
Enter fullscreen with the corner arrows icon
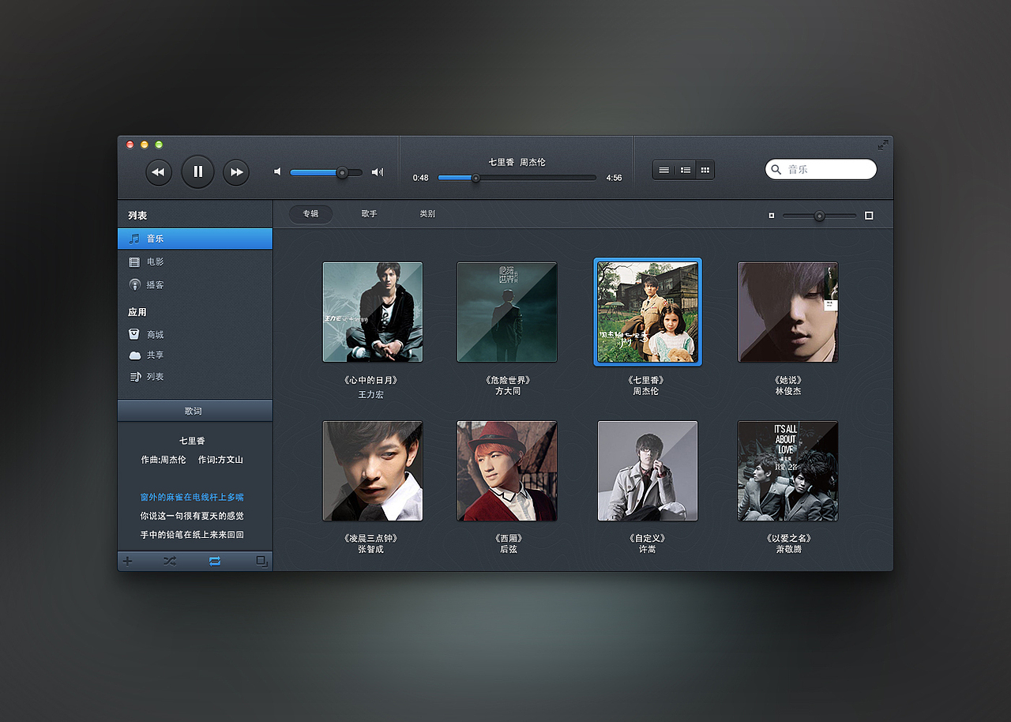883,145
